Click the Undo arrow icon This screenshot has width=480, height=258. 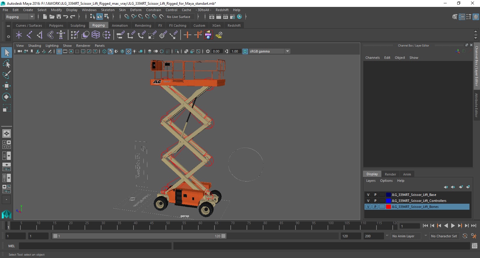pos(66,17)
